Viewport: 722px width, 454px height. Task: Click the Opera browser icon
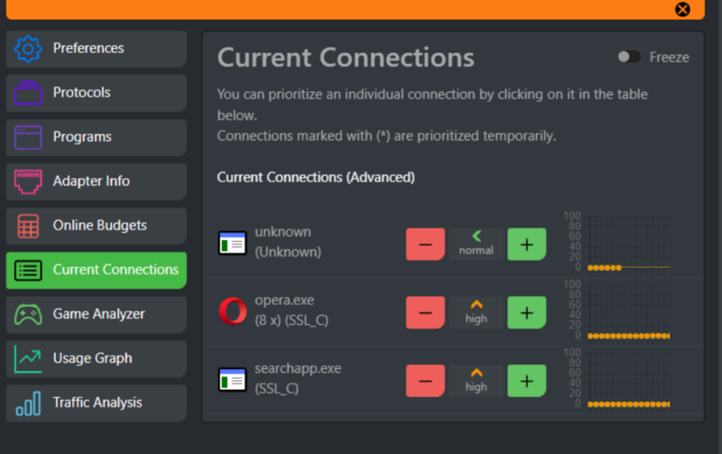[232, 311]
